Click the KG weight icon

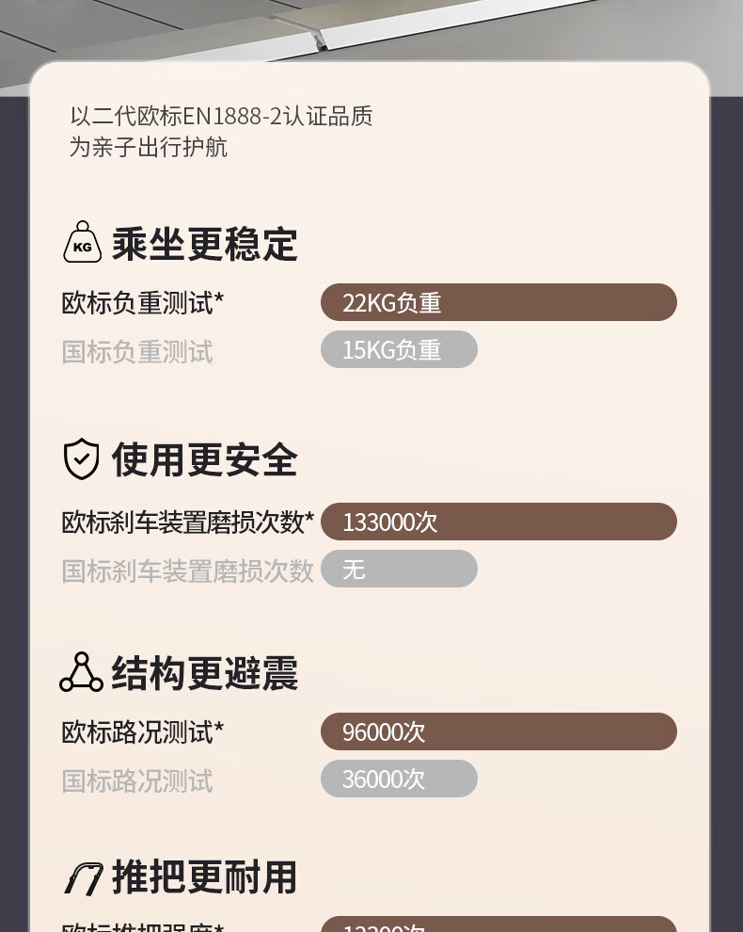coord(82,242)
